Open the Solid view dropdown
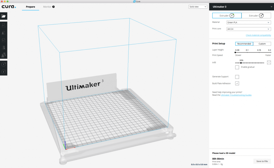The image size is (274, 168). (x=198, y=6)
